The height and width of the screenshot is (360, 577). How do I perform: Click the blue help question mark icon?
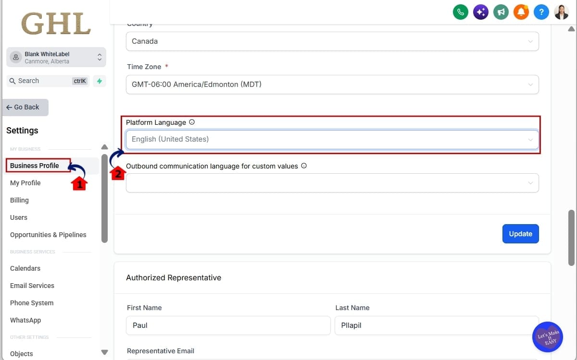pos(541,12)
